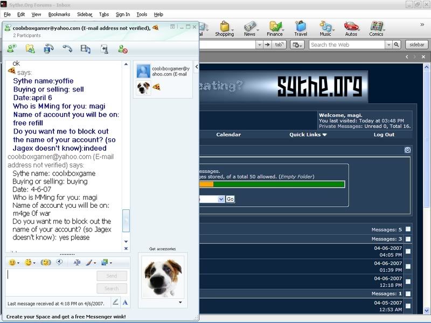Open the Music notes toolbar icon
Viewport: 431px width, 323px height.
tap(325, 29)
